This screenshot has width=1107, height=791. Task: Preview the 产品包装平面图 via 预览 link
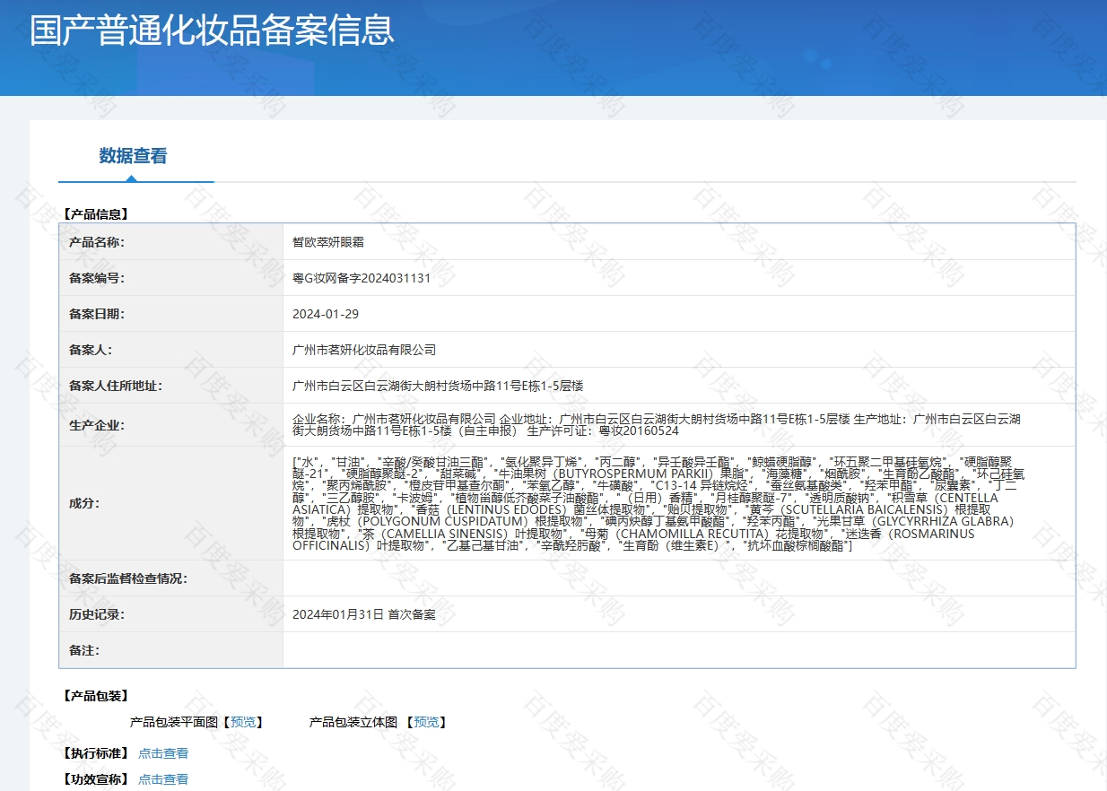click(242, 722)
